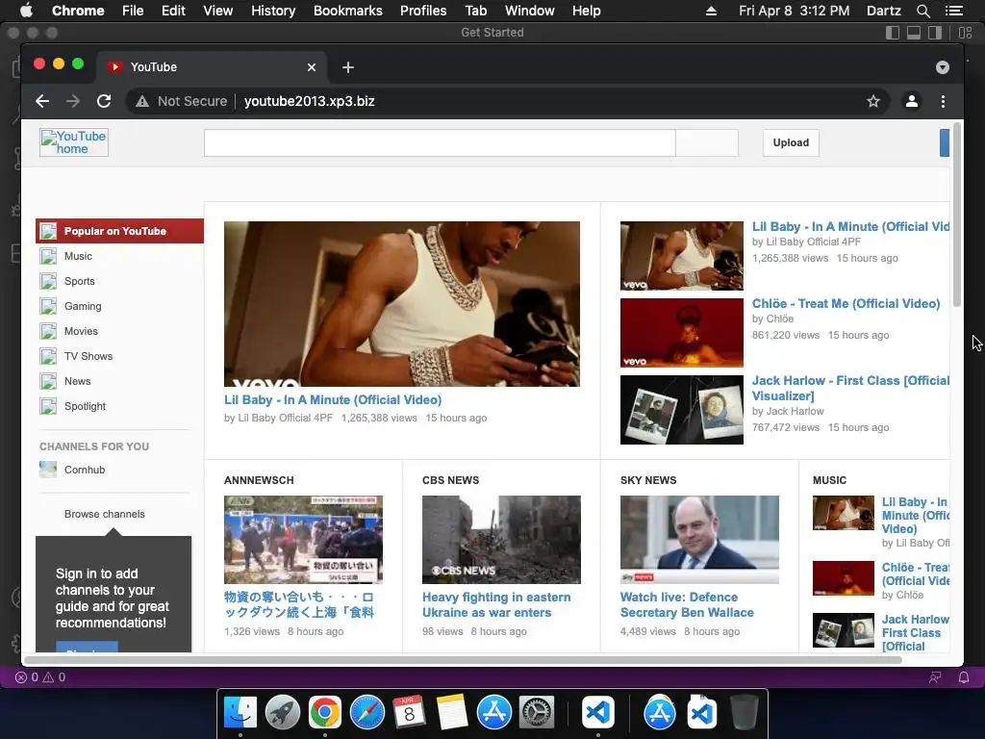
Task: Open the Music category
Action: pyautogui.click(x=78, y=256)
